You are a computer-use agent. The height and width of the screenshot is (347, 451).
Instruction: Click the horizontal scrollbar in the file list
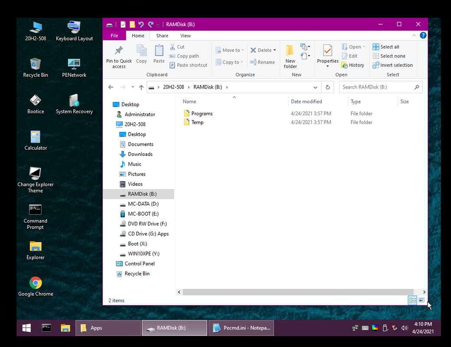pyautogui.click(x=298, y=292)
